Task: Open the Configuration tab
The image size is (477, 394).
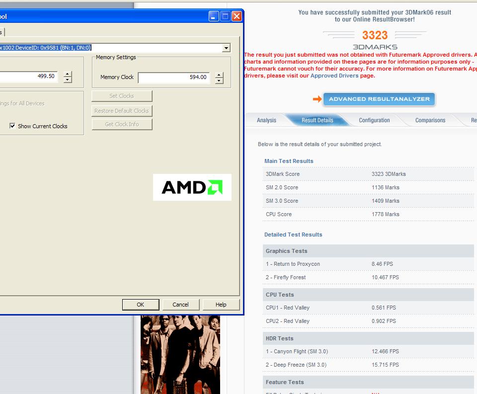Action: click(374, 120)
